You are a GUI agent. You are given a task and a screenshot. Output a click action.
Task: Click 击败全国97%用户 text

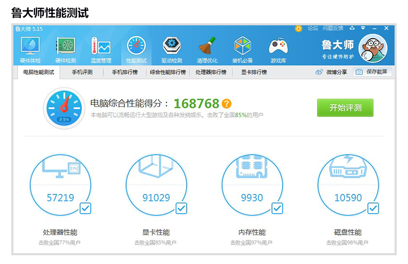coord(252,243)
